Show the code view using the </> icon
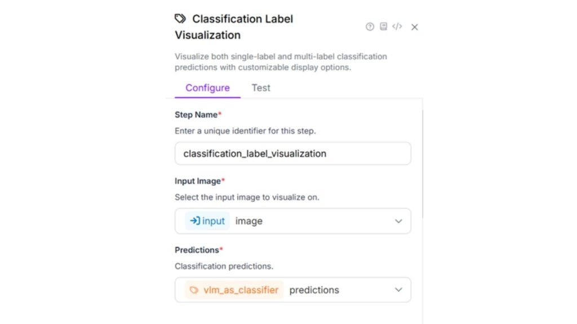This screenshot has width=577, height=324. [x=397, y=26]
